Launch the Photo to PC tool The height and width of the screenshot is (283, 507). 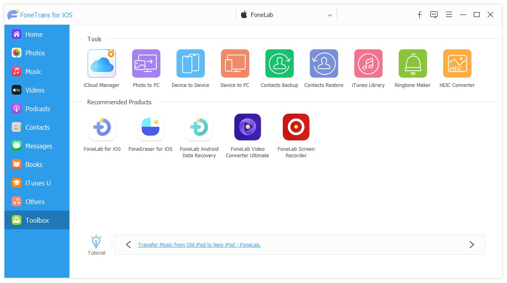(146, 63)
